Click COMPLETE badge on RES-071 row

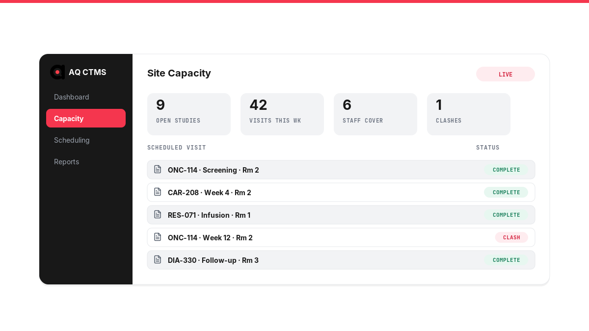pos(506,215)
